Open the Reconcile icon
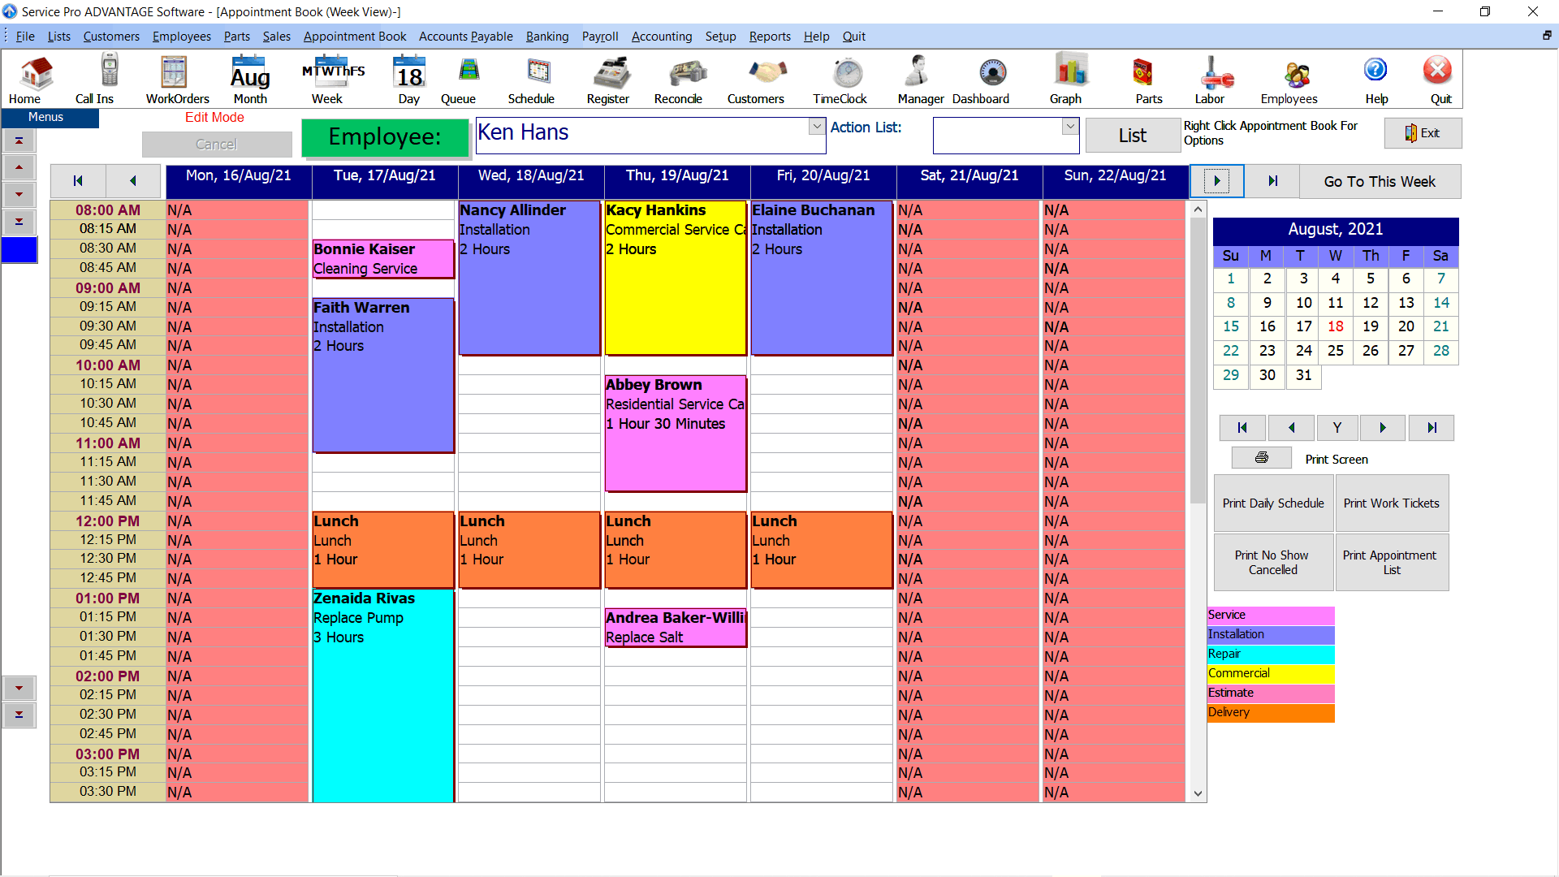 [x=679, y=80]
